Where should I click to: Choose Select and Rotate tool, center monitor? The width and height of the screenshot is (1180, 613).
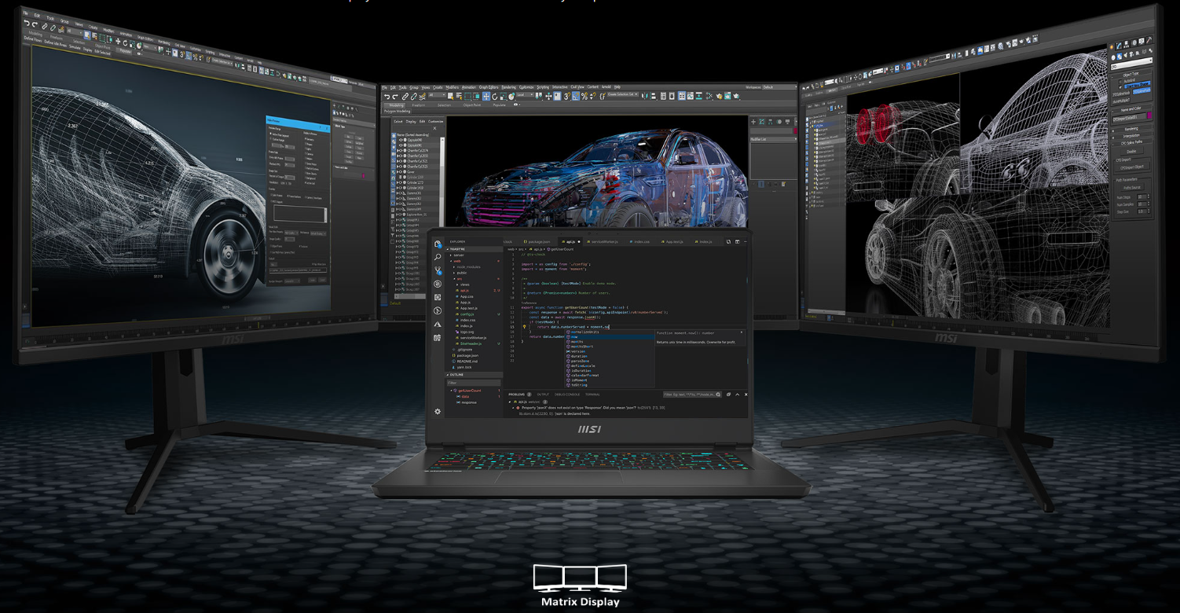495,97
